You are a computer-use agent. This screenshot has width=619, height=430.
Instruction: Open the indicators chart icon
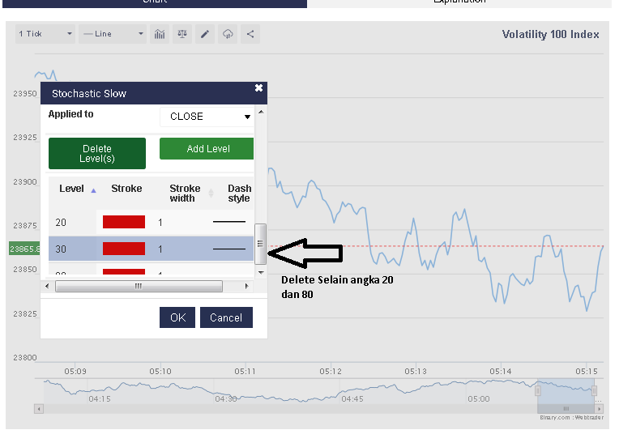pos(160,34)
